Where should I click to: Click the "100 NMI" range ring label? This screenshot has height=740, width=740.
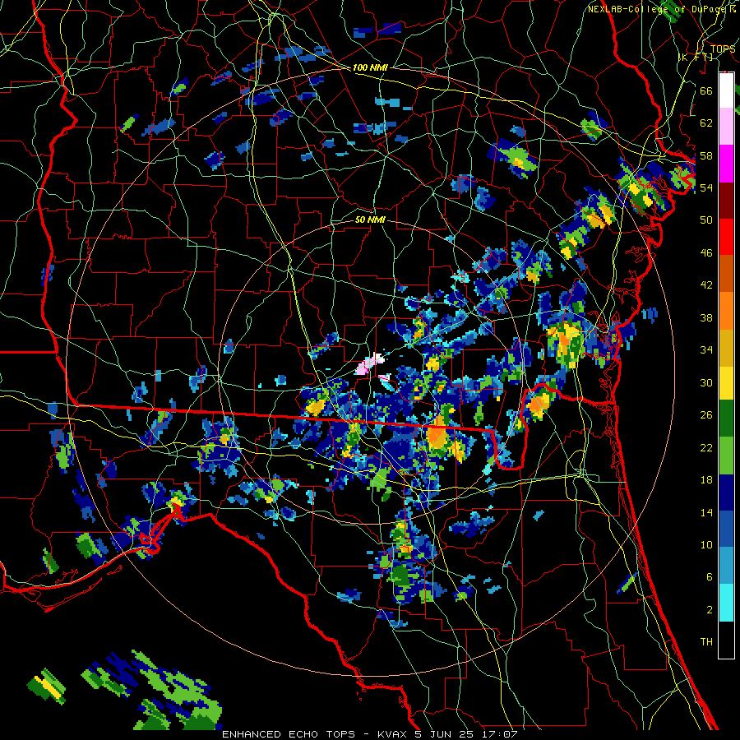tap(370, 67)
